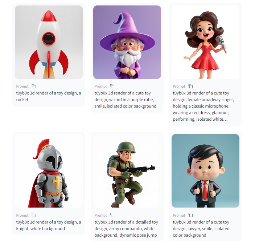Viewport: 259px width, 241px height.
Task: Click the Prompt label under the rocket
Action: pos(22,87)
